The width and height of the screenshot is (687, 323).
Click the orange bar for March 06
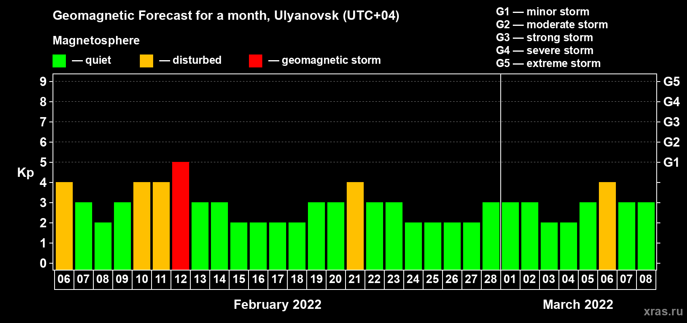(x=607, y=226)
